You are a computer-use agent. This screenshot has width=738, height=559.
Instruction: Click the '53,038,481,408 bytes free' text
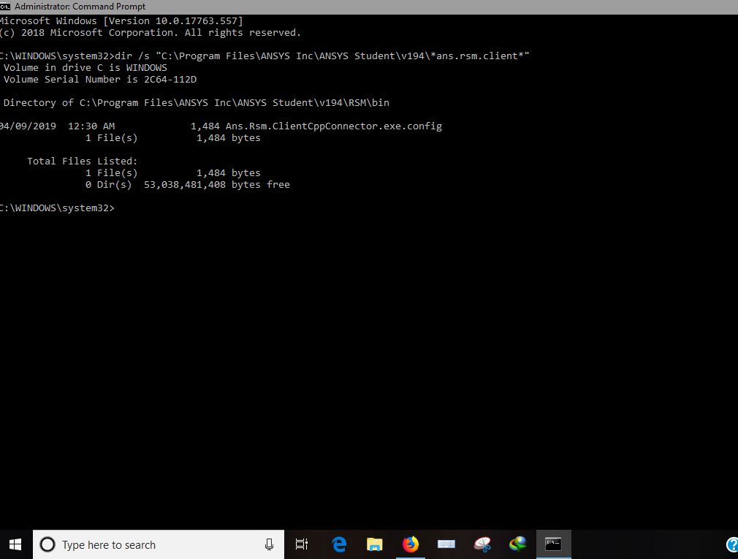pyautogui.click(x=217, y=184)
